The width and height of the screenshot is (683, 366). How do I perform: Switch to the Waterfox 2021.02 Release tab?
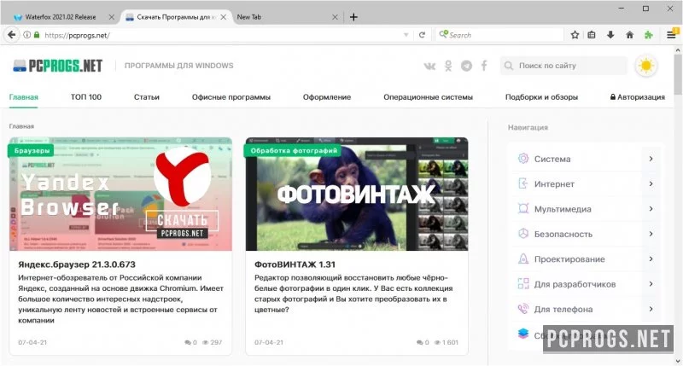(60, 17)
